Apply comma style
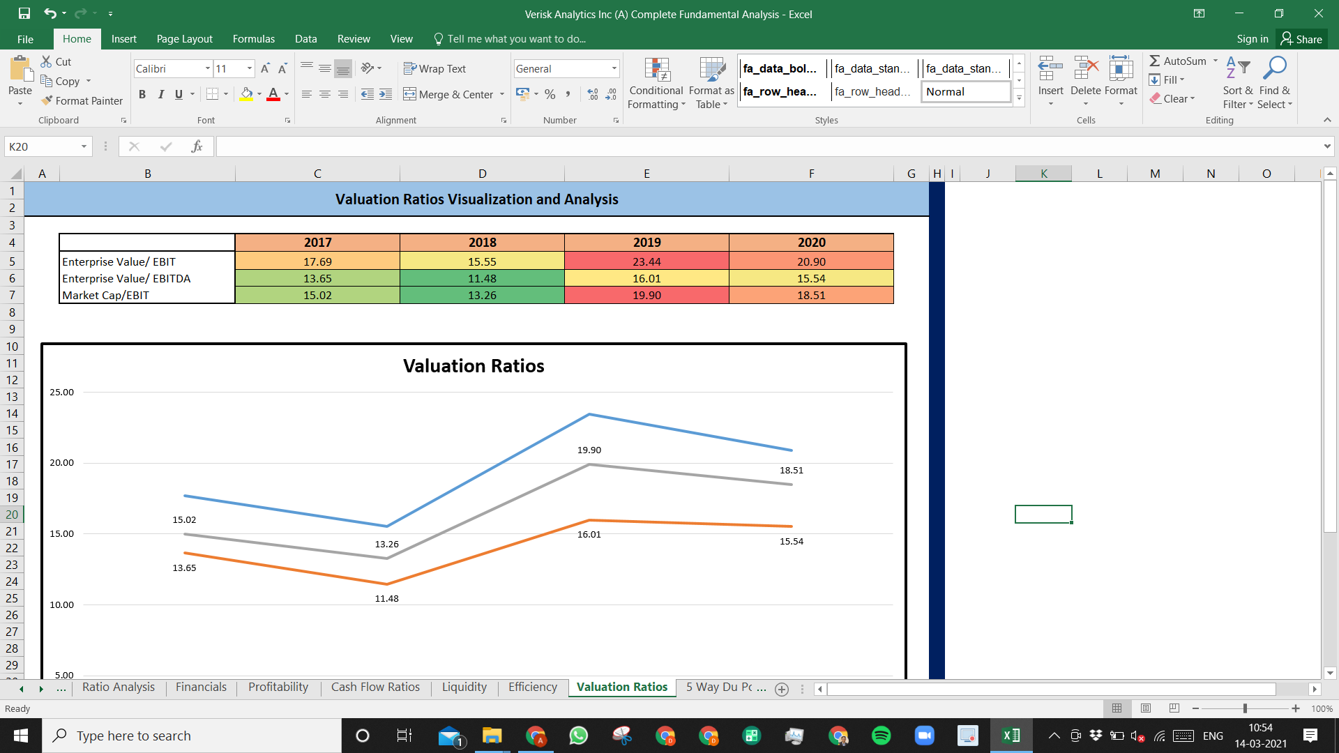Image resolution: width=1339 pixels, height=753 pixels. [x=568, y=94]
